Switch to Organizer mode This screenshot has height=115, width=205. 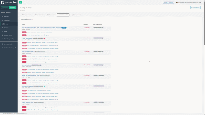pyautogui.click(x=5, y=8)
